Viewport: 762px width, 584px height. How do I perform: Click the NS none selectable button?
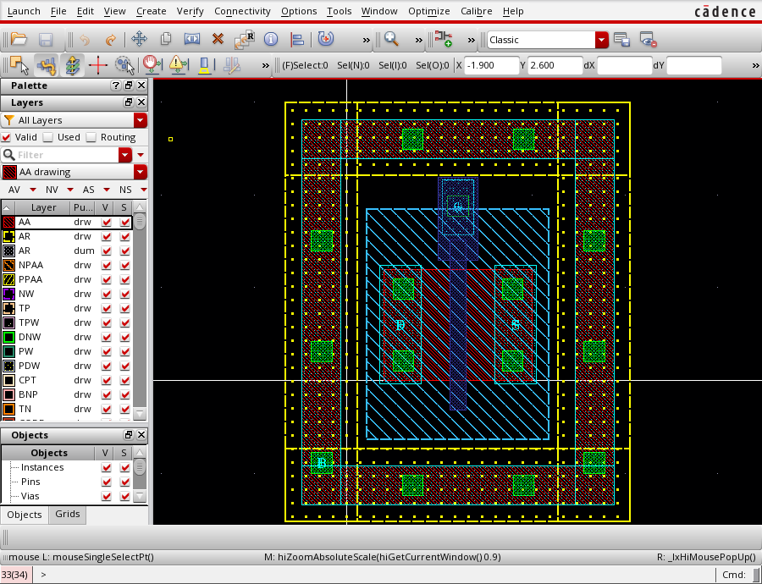(125, 190)
